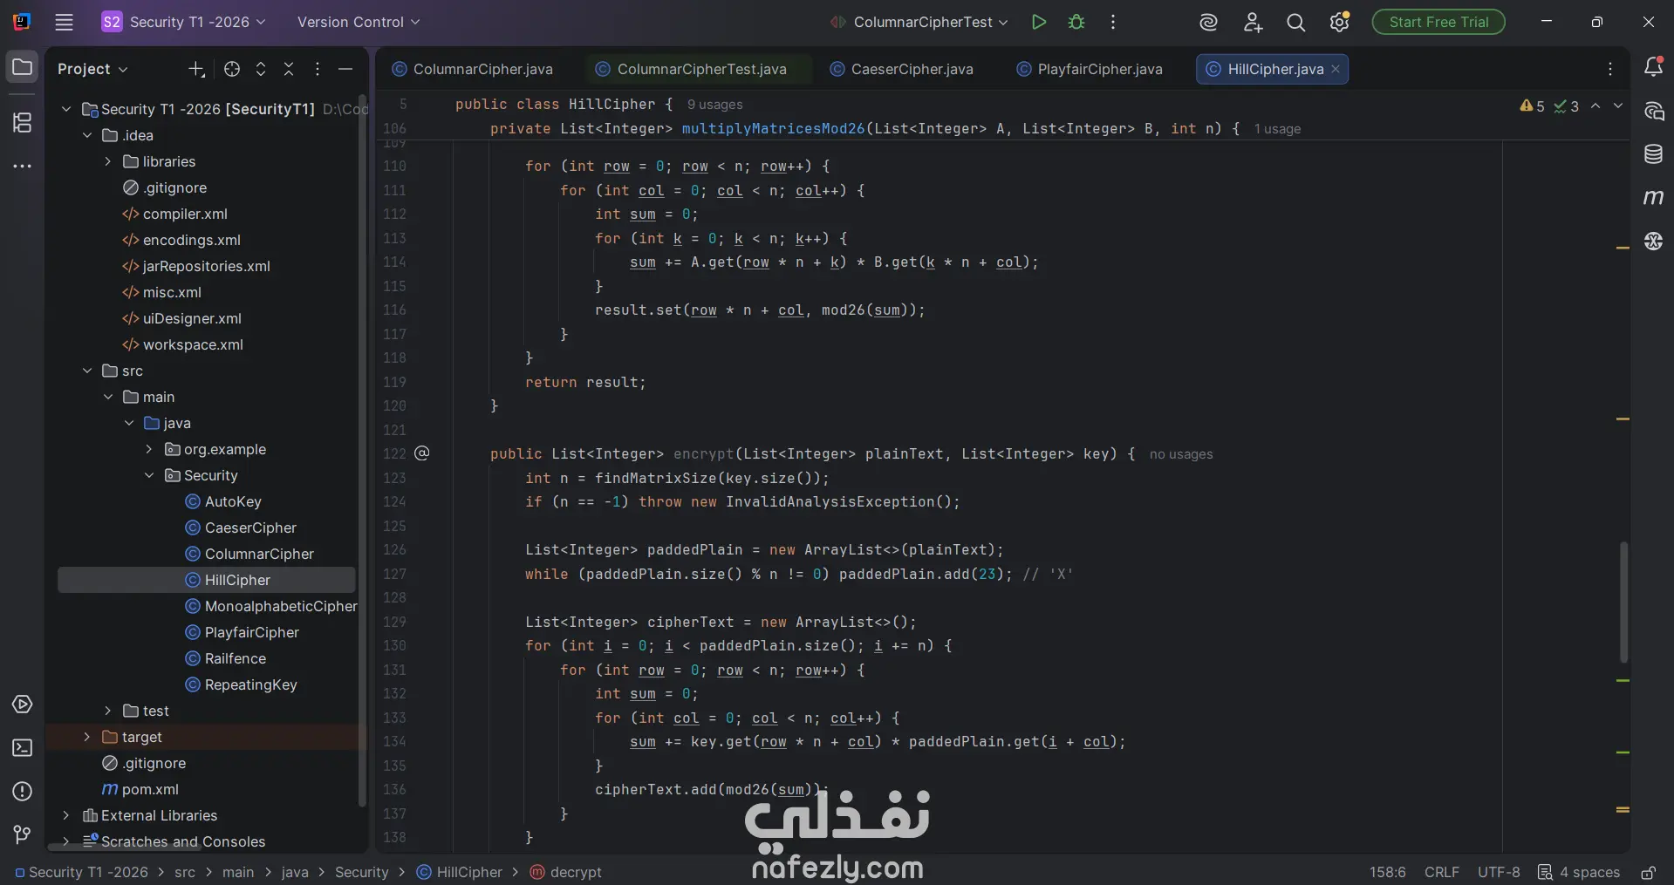Expand External Libraries node
This screenshot has width=1674, height=885.
pyautogui.click(x=66, y=815)
